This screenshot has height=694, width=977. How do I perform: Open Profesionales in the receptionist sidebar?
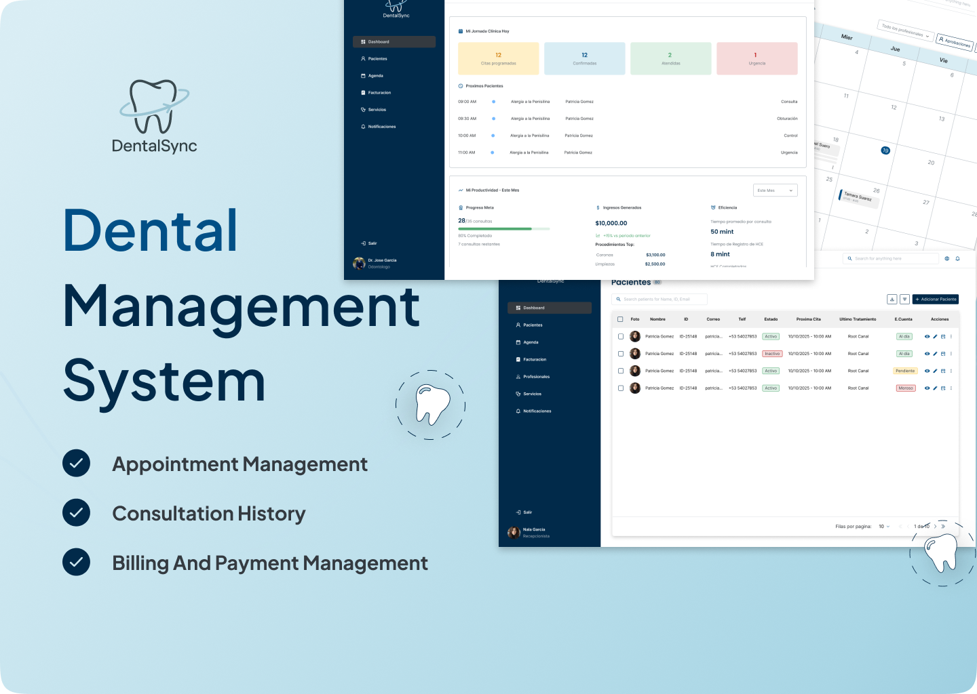536,377
